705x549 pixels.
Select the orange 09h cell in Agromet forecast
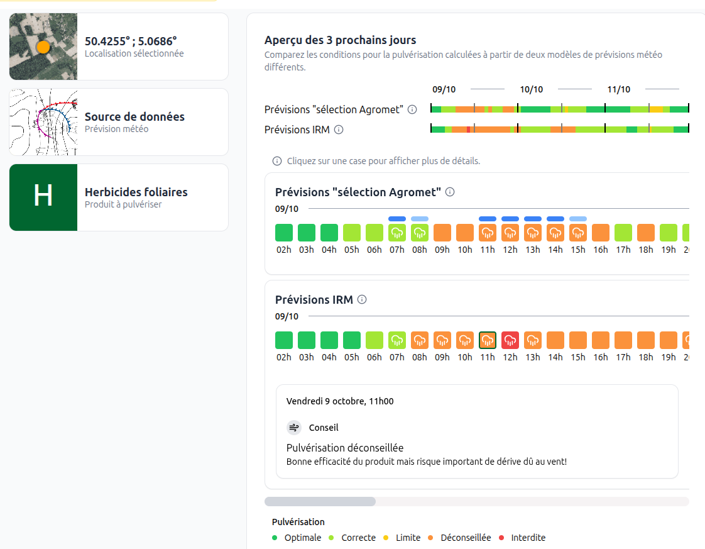442,233
